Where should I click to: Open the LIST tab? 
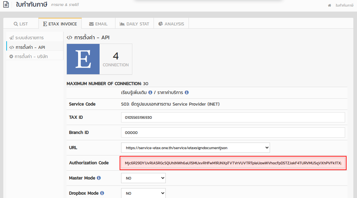click(21, 24)
